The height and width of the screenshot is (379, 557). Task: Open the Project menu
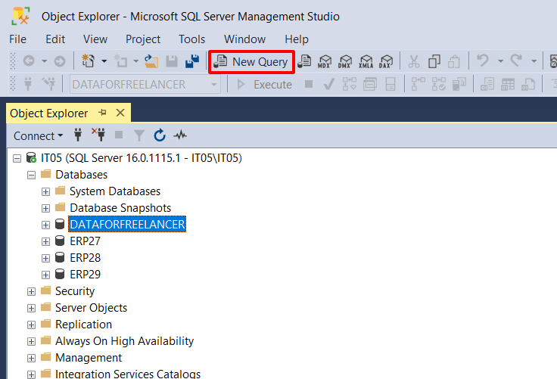143,39
